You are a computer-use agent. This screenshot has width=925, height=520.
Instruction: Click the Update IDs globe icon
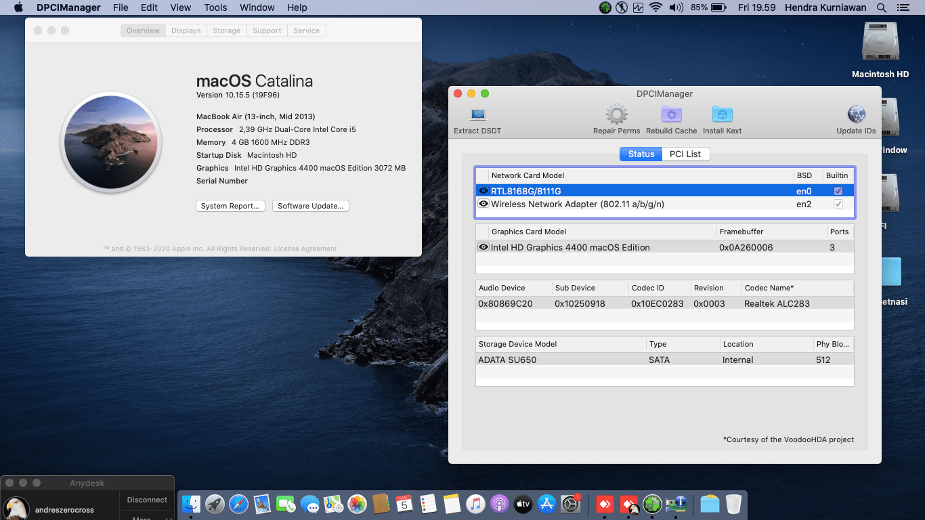855,115
